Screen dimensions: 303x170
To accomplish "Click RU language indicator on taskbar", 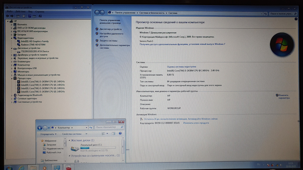I will click(x=258, y=165).
